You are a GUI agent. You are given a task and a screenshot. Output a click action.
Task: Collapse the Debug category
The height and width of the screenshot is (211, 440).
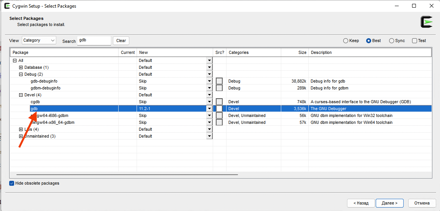(21, 74)
